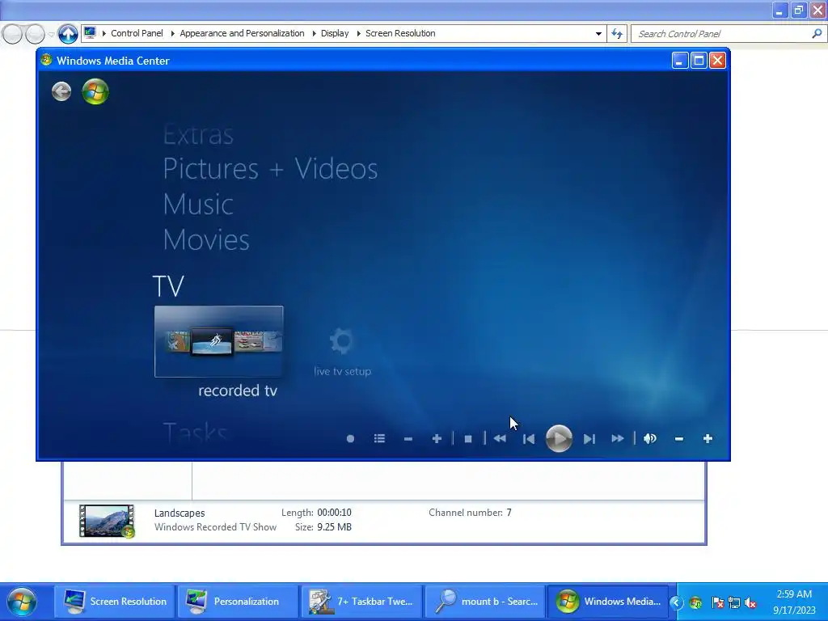This screenshot has height=621, width=828.
Task: Open the Windows Start button
Action: [22, 602]
